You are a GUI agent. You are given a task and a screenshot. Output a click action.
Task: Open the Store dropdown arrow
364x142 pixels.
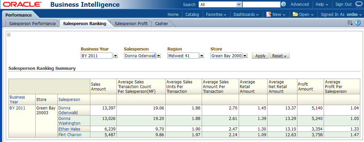tap(245, 56)
